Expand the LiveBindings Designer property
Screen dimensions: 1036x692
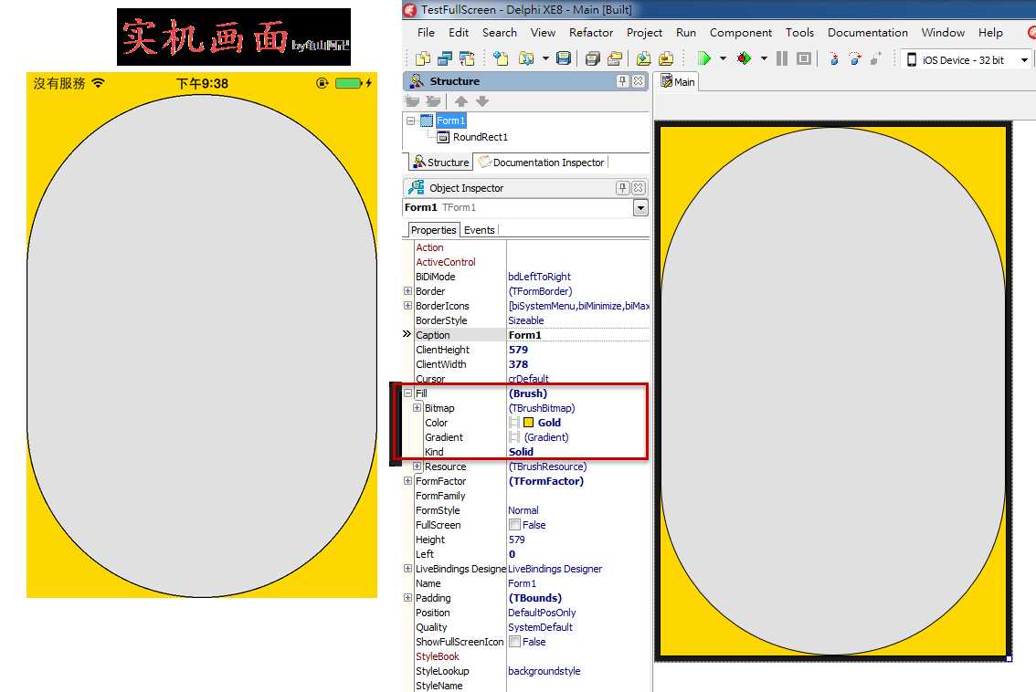coord(407,568)
